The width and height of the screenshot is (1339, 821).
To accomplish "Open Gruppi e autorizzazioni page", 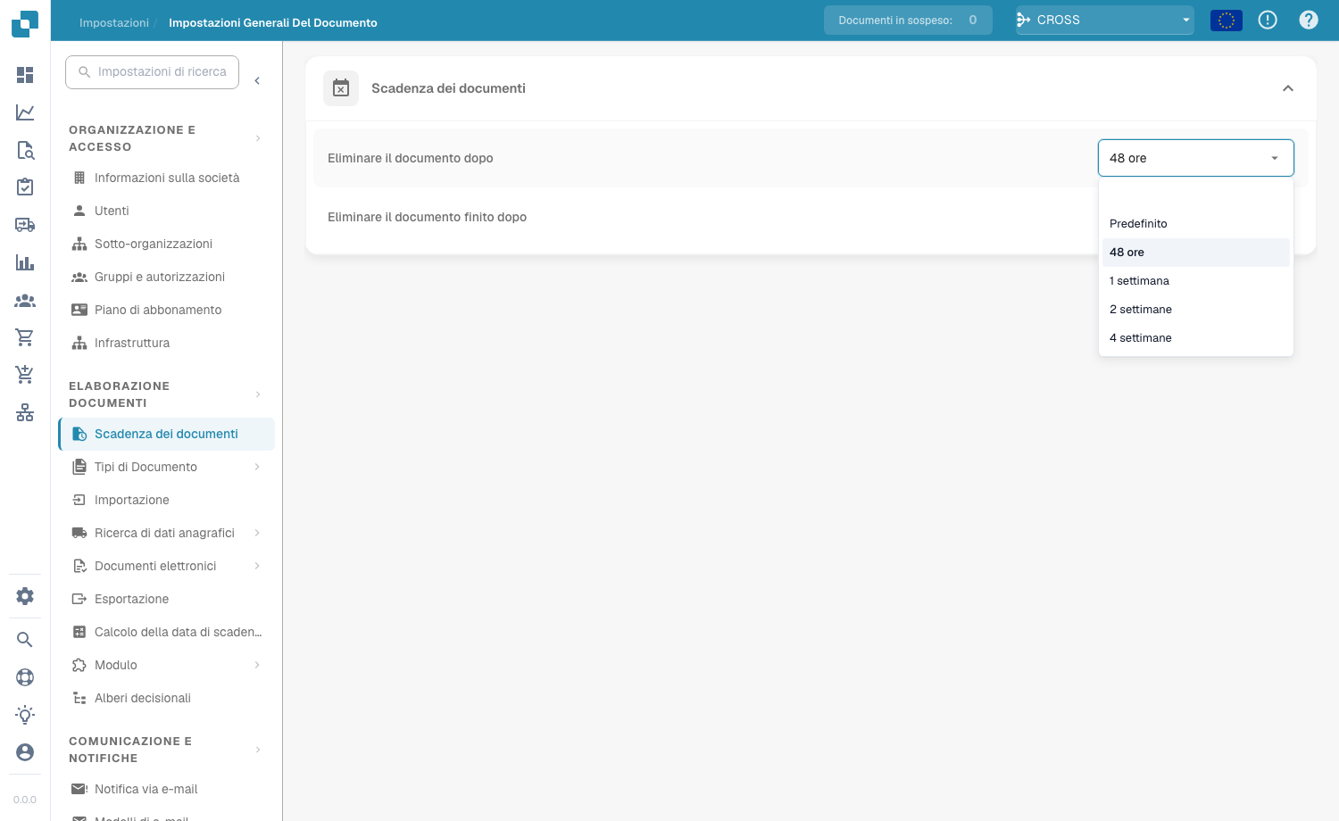I will 166,277.
